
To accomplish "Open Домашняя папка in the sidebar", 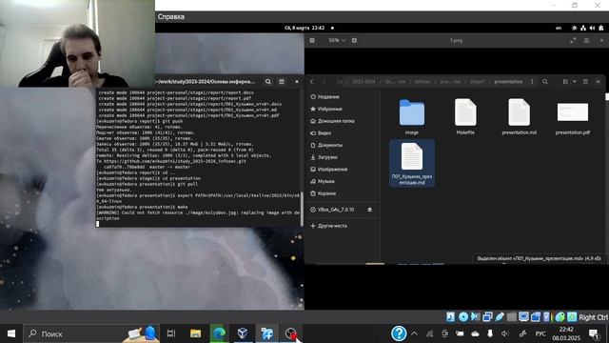I will tap(332, 121).
